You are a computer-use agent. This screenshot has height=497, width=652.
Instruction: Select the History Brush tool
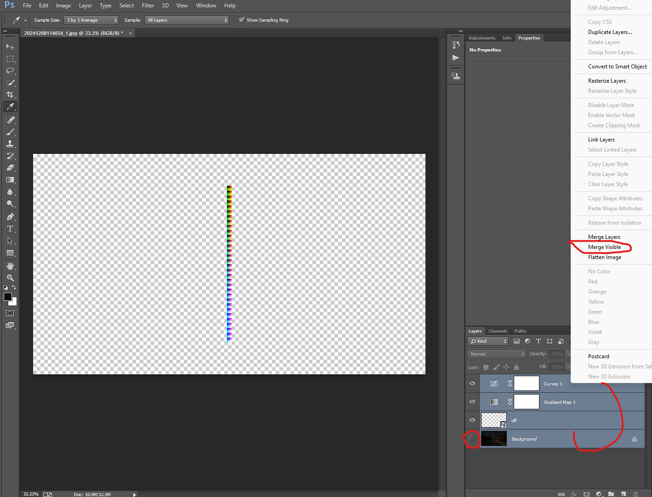(x=10, y=156)
